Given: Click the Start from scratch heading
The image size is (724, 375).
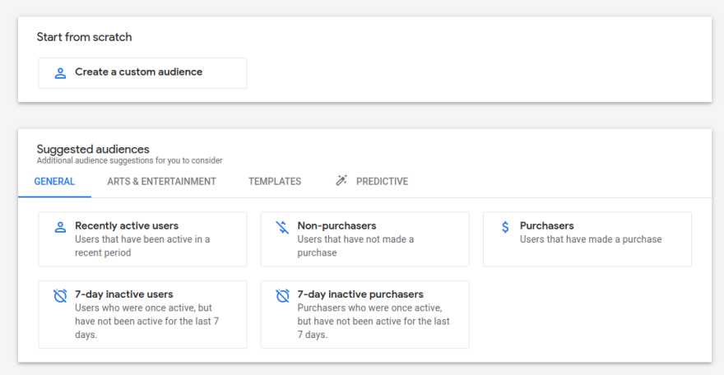Looking at the screenshot, I should pos(84,37).
